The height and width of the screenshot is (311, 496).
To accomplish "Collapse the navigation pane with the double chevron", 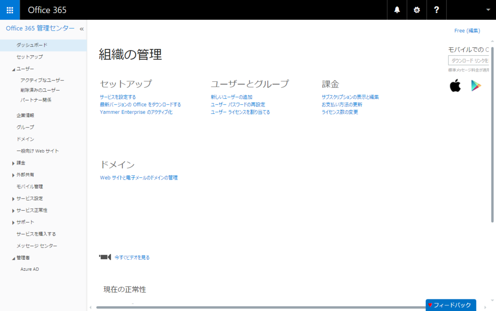I will click(x=81, y=29).
